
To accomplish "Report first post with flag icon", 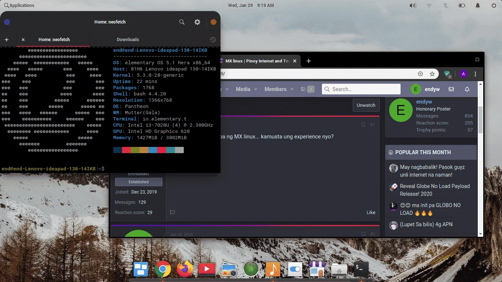I will pyautogui.click(x=172, y=212).
